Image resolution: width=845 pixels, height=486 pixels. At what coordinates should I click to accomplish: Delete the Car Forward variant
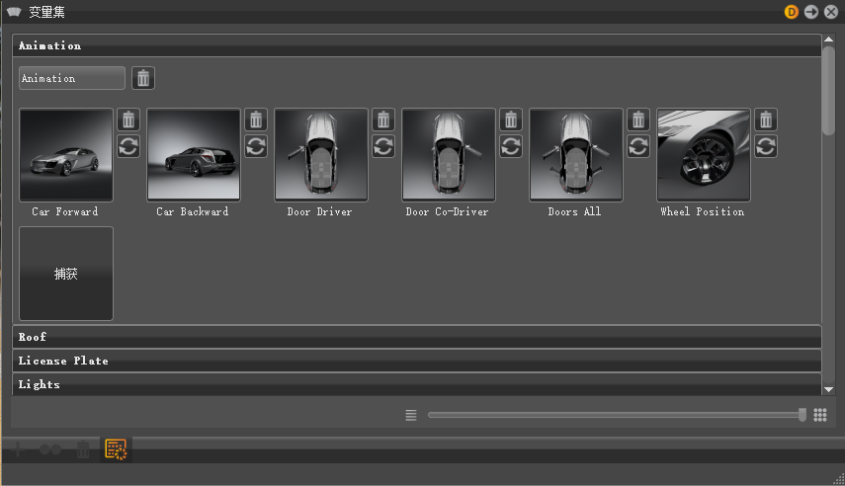coord(128,120)
